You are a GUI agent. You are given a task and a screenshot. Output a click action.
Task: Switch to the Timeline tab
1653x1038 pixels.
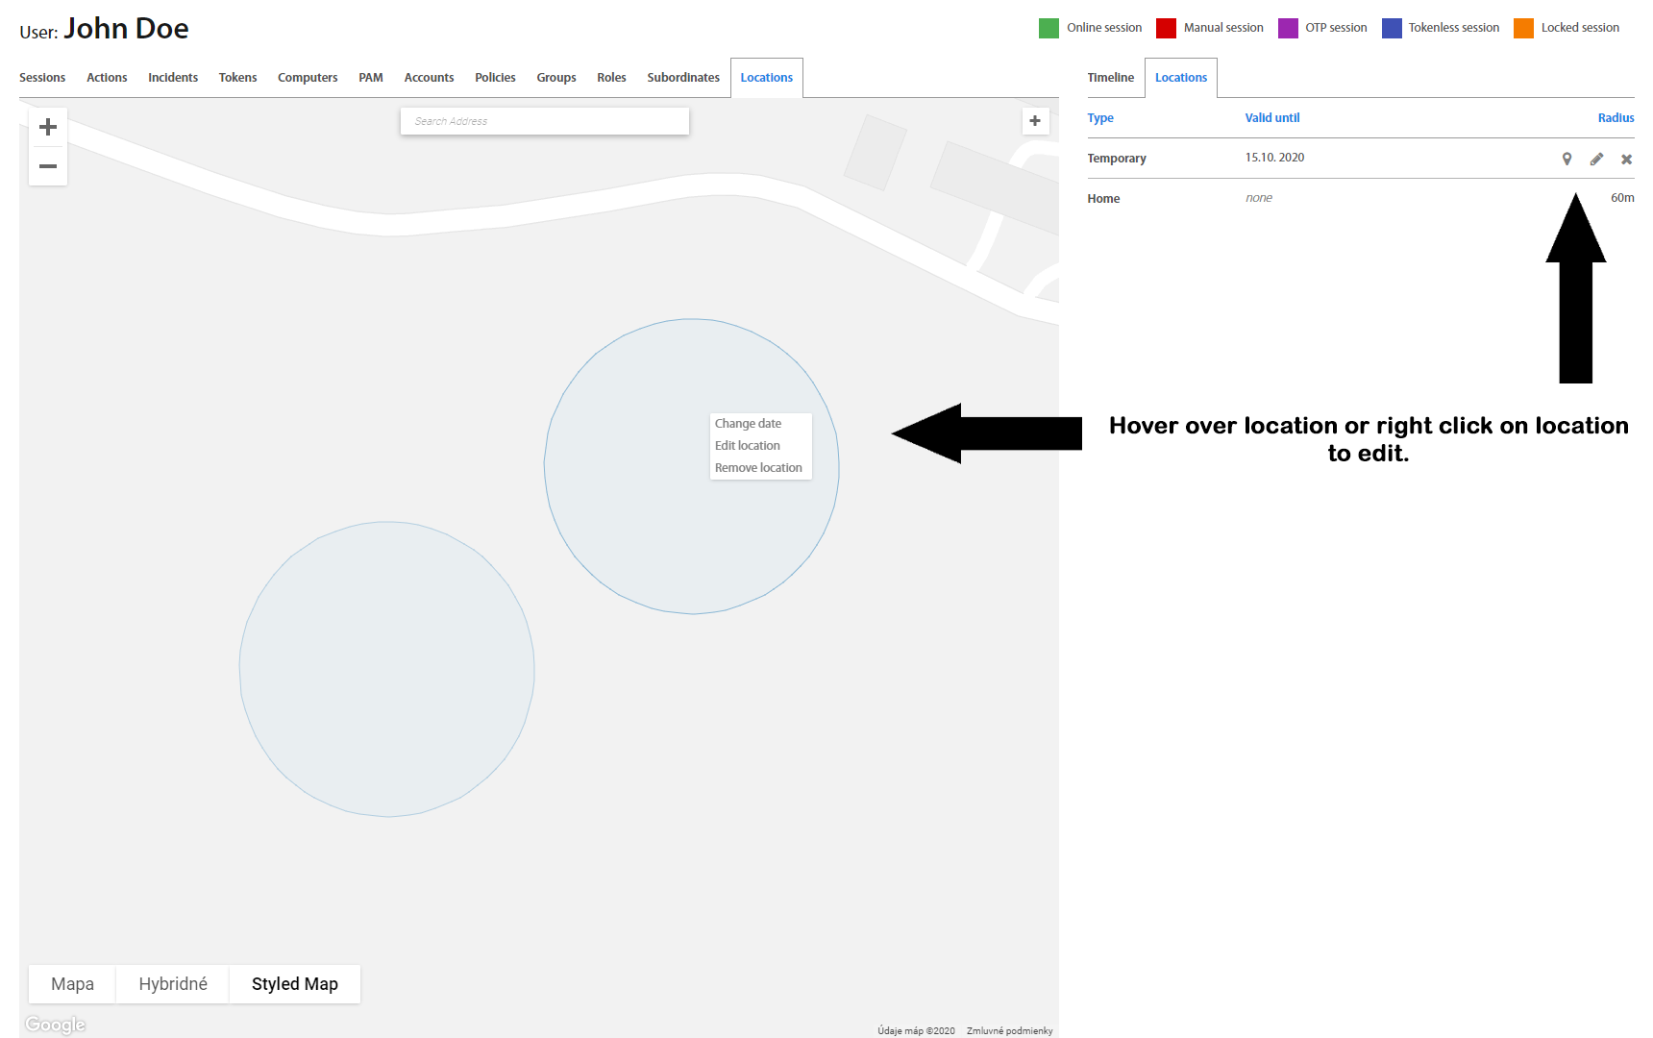[x=1110, y=78]
